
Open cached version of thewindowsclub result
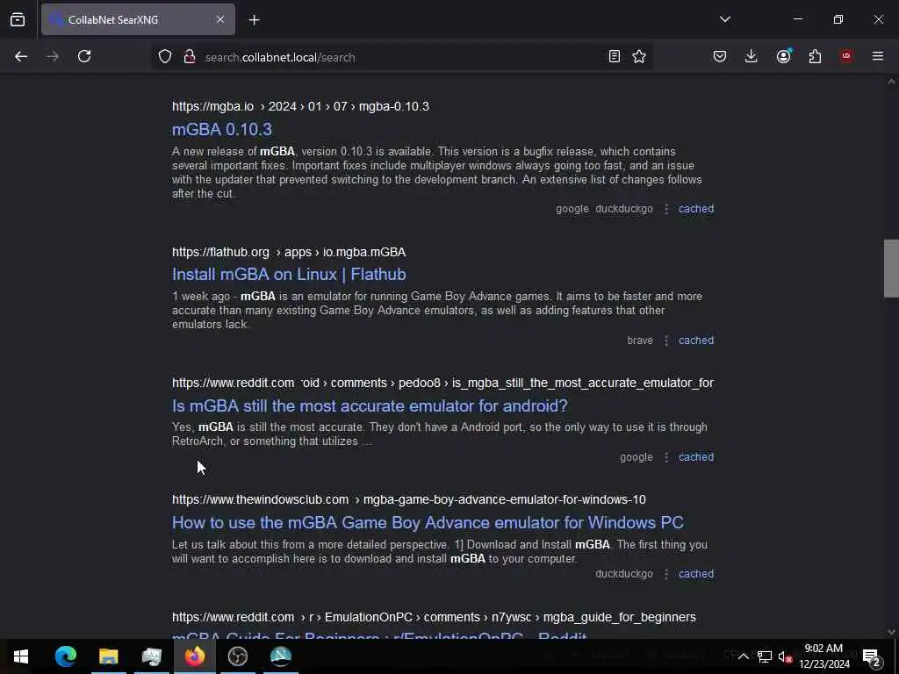(696, 574)
